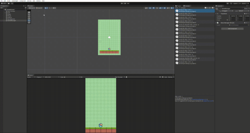Expand the Grid object in Hierarchy
Viewport: 250px width, 133px height.
pos(5,13)
